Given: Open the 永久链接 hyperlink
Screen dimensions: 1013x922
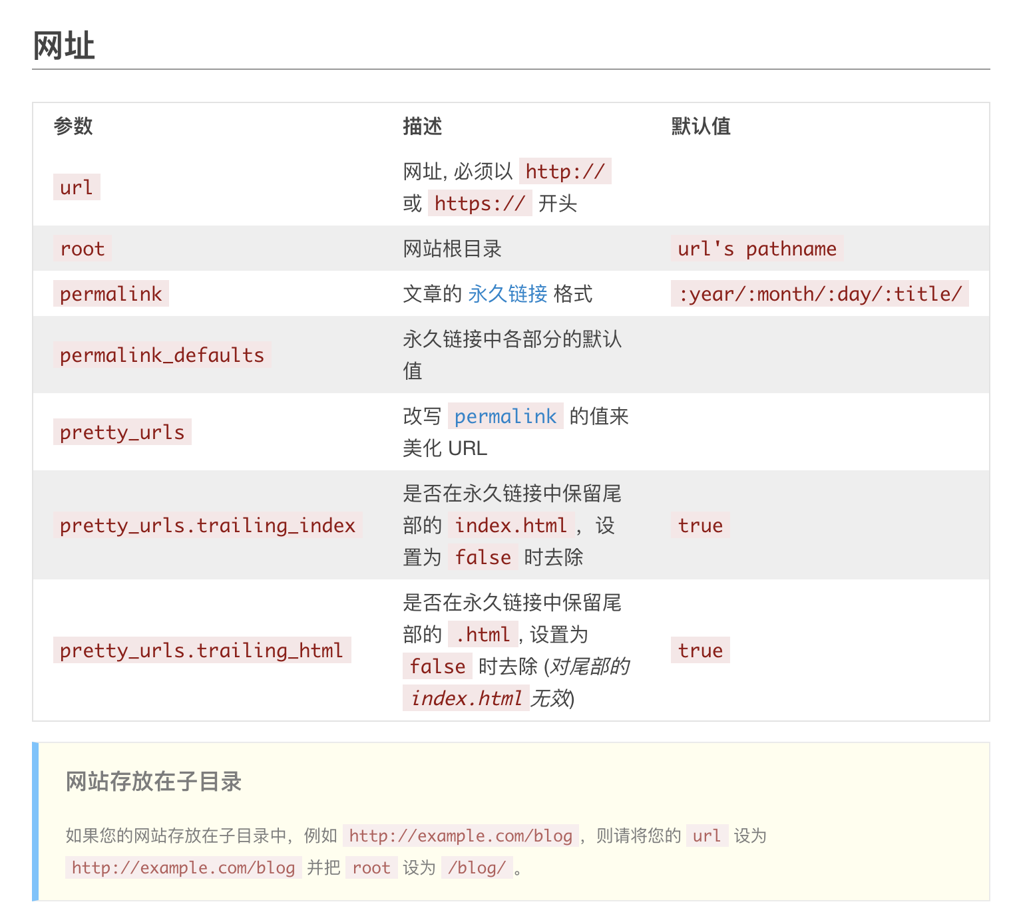Looking at the screenshot, I should click(506, 293).
